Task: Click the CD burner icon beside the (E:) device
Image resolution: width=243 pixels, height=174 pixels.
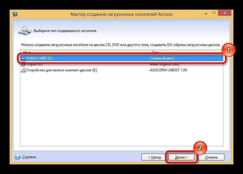Action: click(23, 70)
